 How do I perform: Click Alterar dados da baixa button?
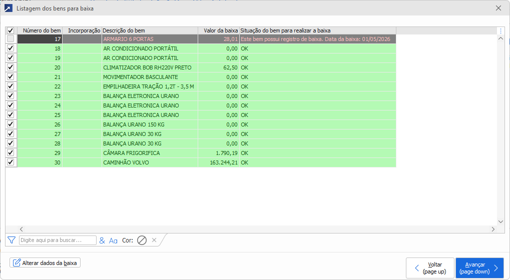tap(45, 263)
